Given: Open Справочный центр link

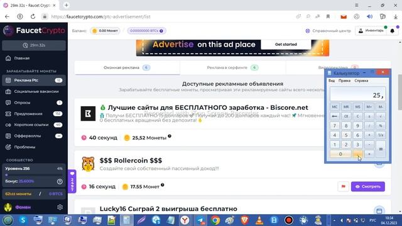Looking at the screenshot, I should pos(328,31).
